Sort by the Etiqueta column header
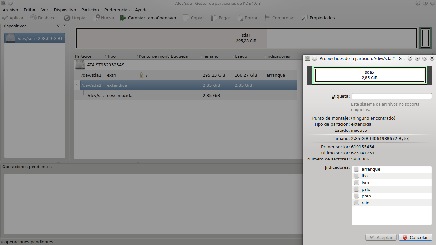436x245 pixels. pos(185,56)
